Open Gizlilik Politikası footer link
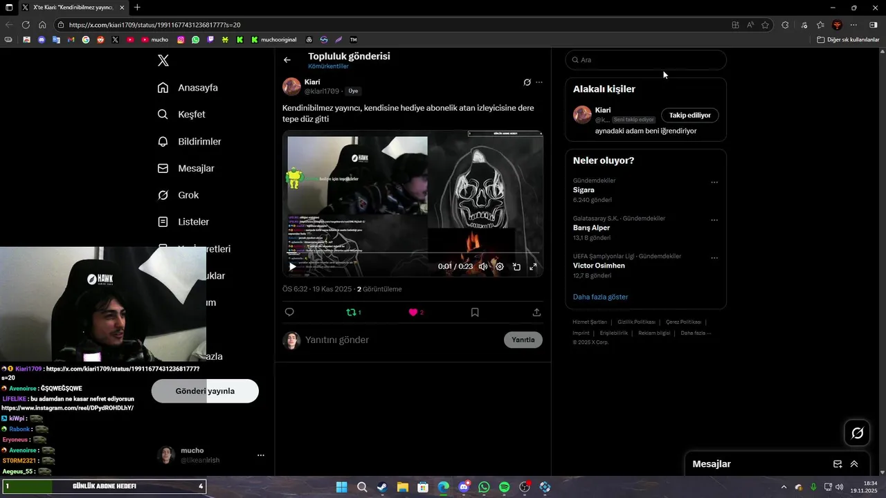Viewport: 886px width, 498px height. (636, 322)
